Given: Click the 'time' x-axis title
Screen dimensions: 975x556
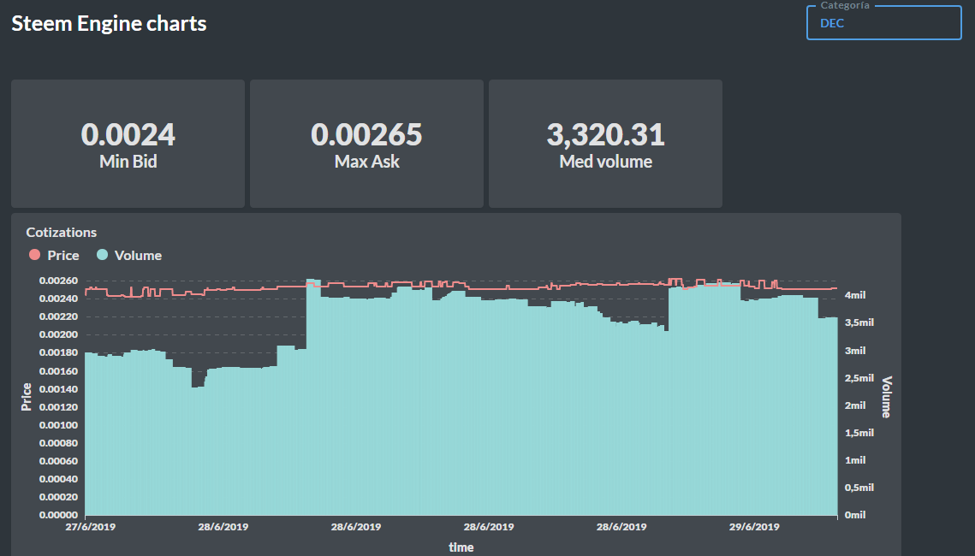Looking at the screenshot, I should coord(461,547).
